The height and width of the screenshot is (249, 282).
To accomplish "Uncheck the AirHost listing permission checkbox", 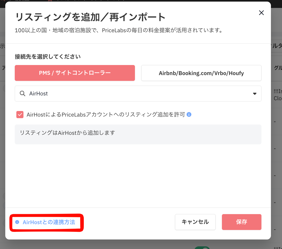I will pyautogui.click(x=20, y=114).
